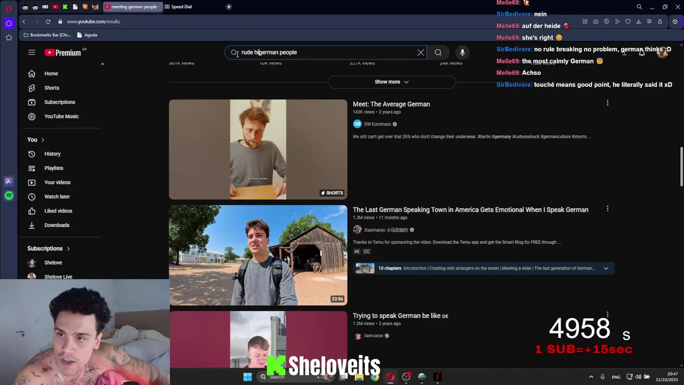Open the browser downloads icon
Image resolution: width=684 pixels, height=385 pixels.
pos(639,21)
